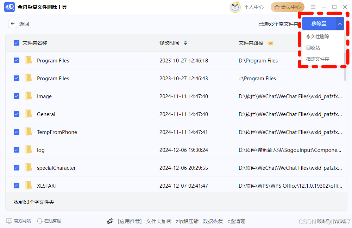Open the panda avatar for 个人中心
This screenshot has height=228, width=352.
pos(235,7)
